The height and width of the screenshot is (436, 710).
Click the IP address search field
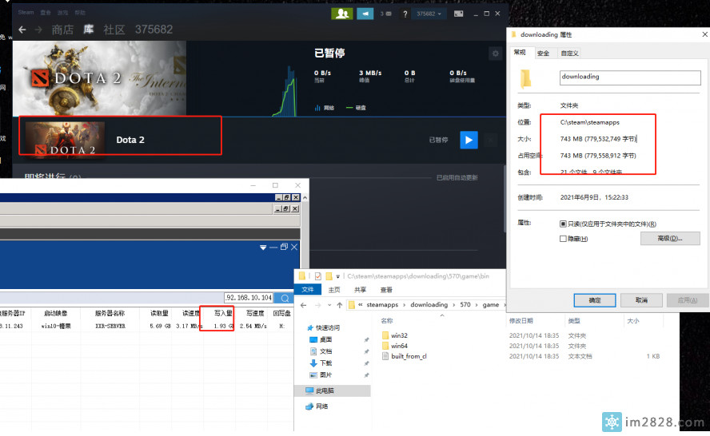click(249, 298)
